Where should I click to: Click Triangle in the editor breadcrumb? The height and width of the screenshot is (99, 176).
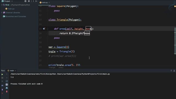click(x=52, y=68)
